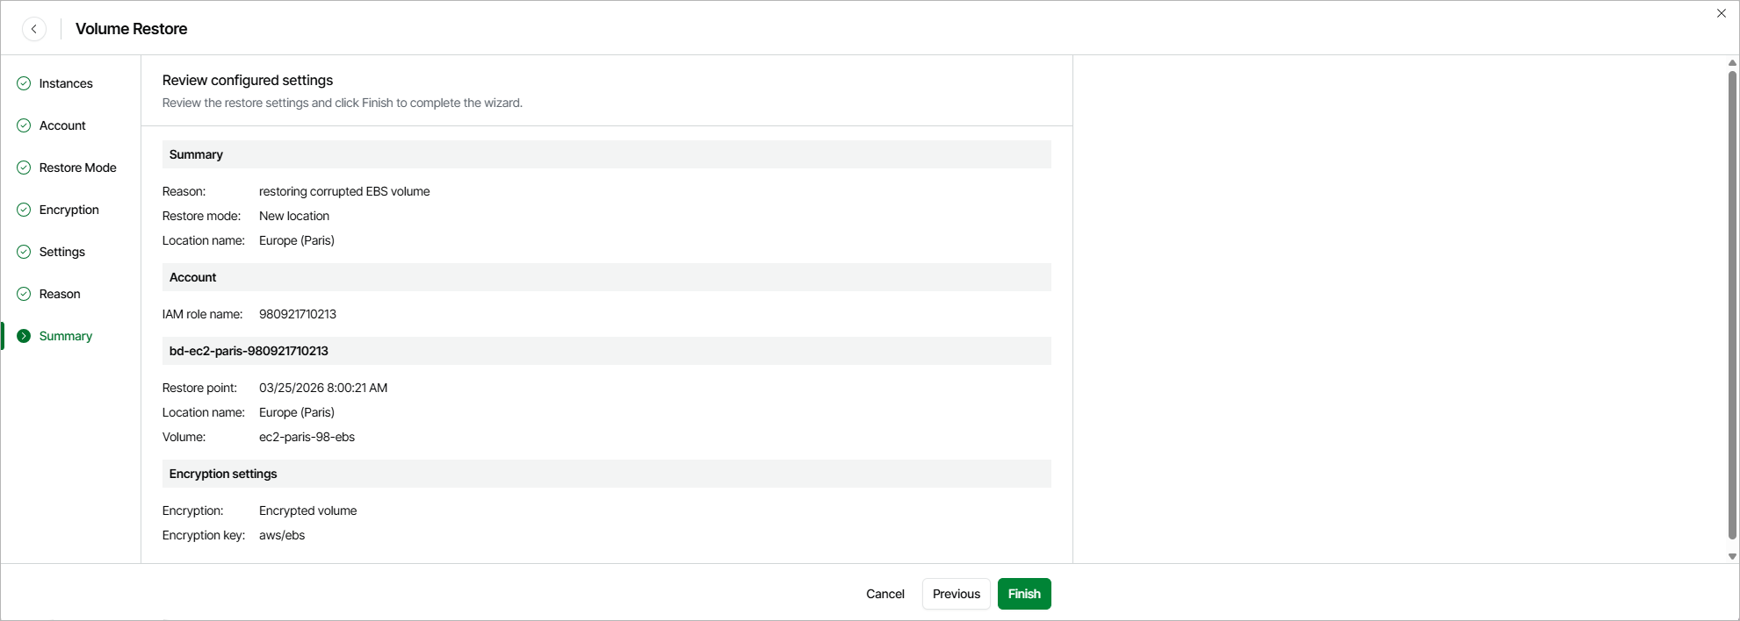Click the Encryption step checkmark icon

24,210
